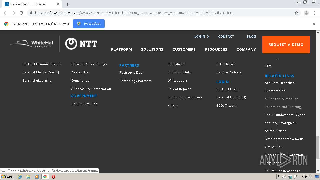Open Election Security link
This screenshot has width=320, height=180.
click(84, 103)
